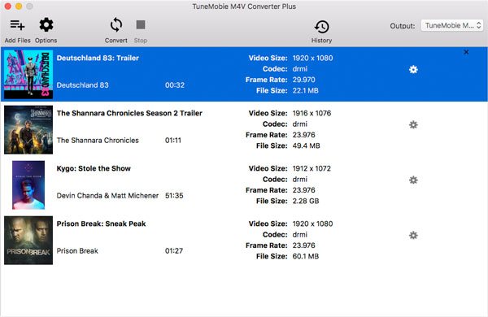Viewport: 488px width, 317px height.
Task: Select the Kygo: Stole the Show thumbnail
Action: tap(28, 185)
